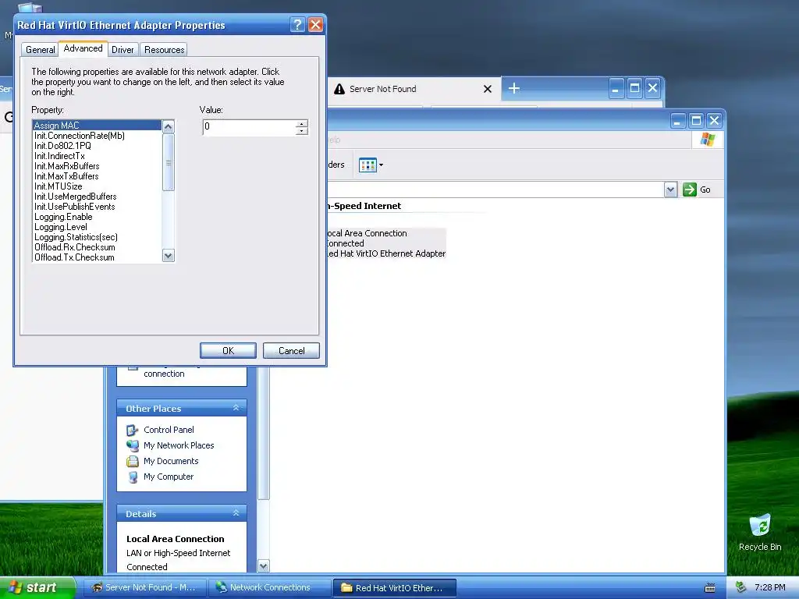The image size is (799, 599).
Task: Open Control Panel link
Action: tap(169, 430)
